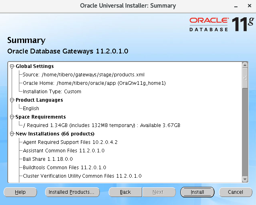Viewport: 256px width, 205px height.
Task: Collapse the Product Languages node
Action: pos(12,100)
